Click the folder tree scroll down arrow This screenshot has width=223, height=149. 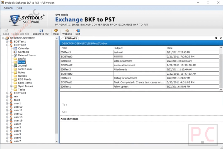point(57,141)
